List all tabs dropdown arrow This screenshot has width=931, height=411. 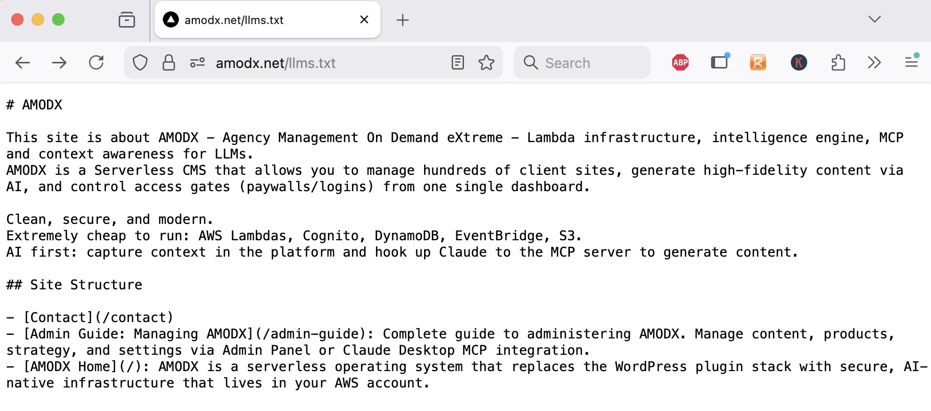[x=875, y=19]
